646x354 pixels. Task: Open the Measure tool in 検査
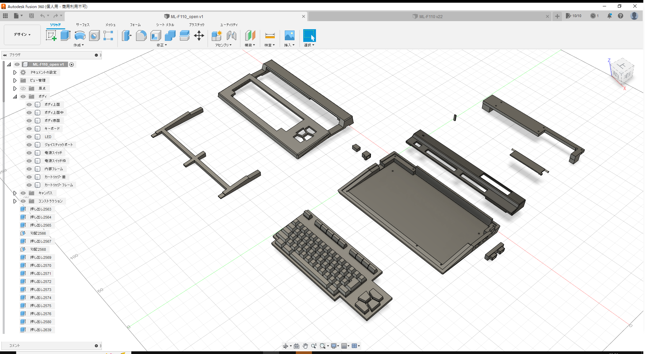click(x=270, y=36)
